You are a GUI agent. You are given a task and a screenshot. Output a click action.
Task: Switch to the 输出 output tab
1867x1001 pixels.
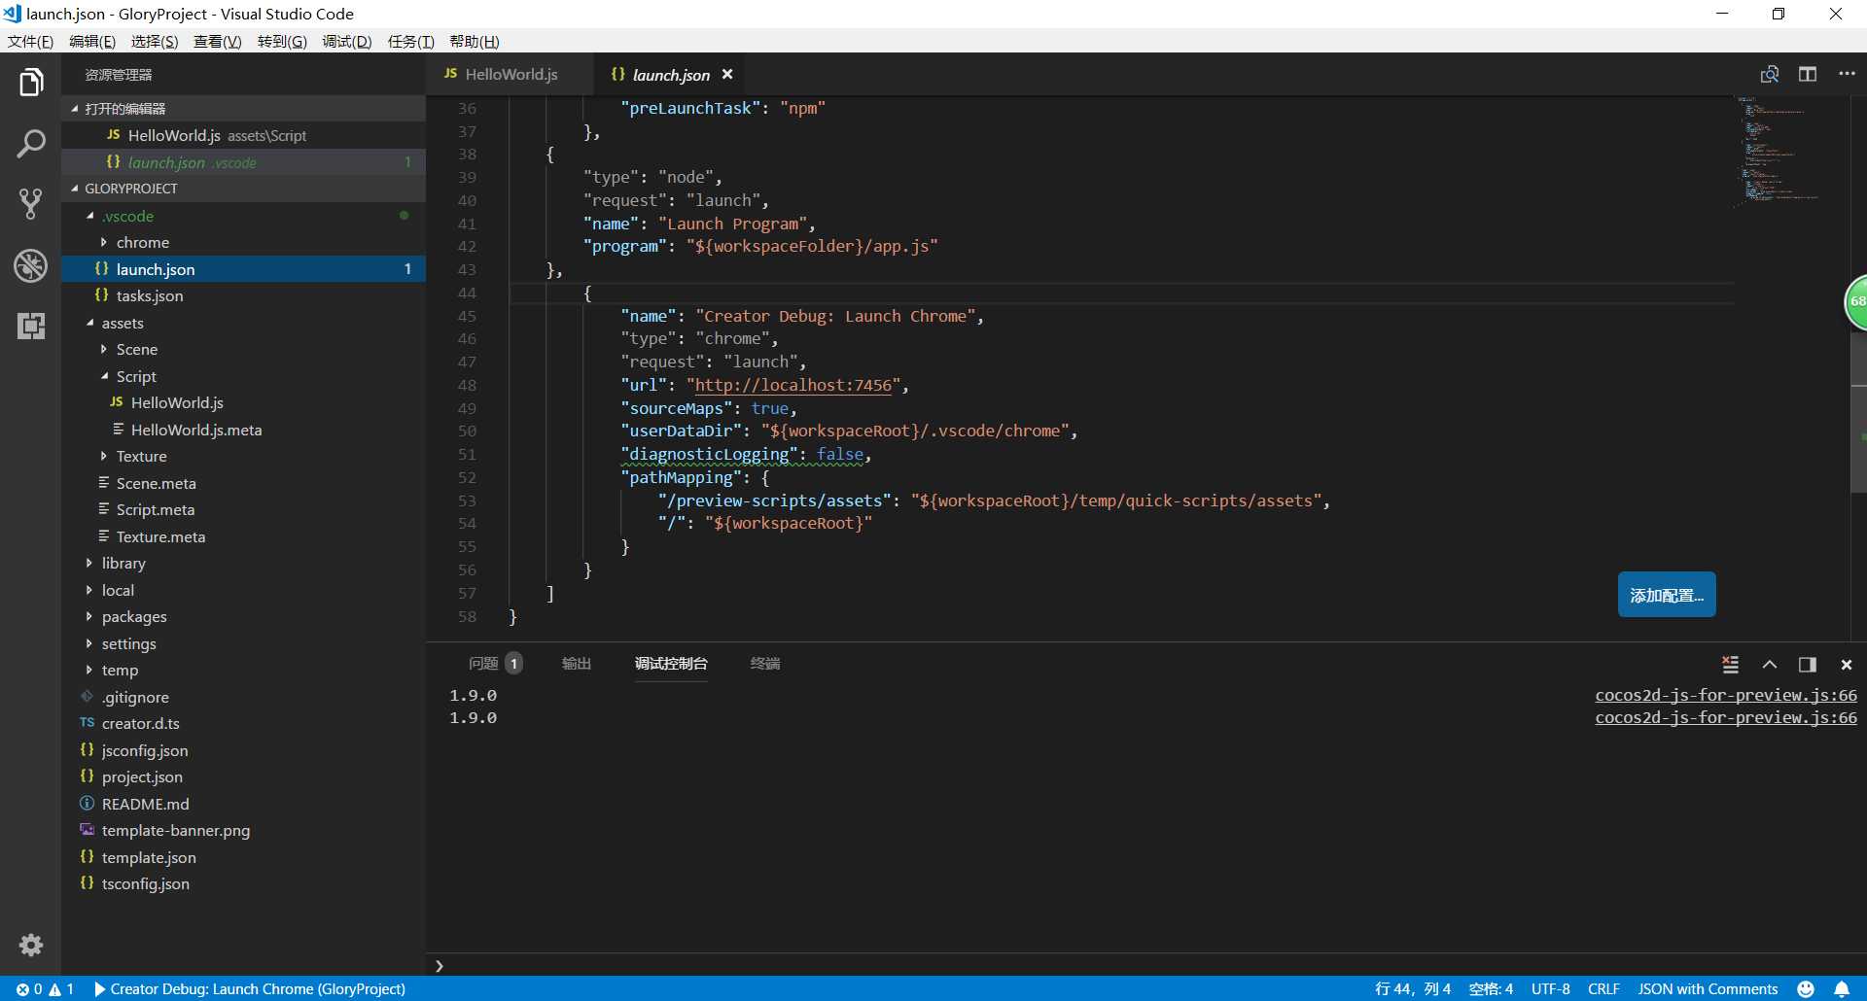tap(577, 664)
